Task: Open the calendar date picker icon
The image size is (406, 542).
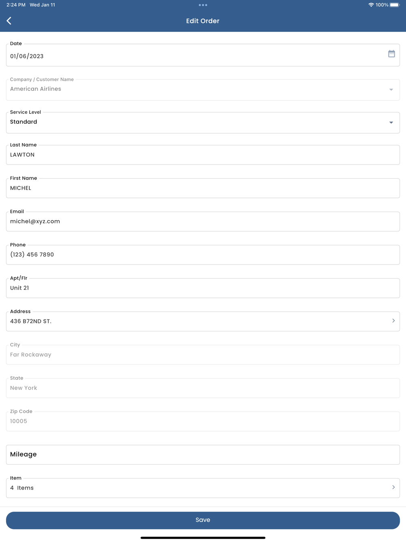Action: (x=391, y=54)
